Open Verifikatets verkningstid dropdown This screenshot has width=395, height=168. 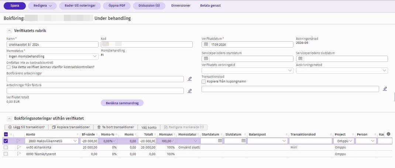tap(247, 71)
